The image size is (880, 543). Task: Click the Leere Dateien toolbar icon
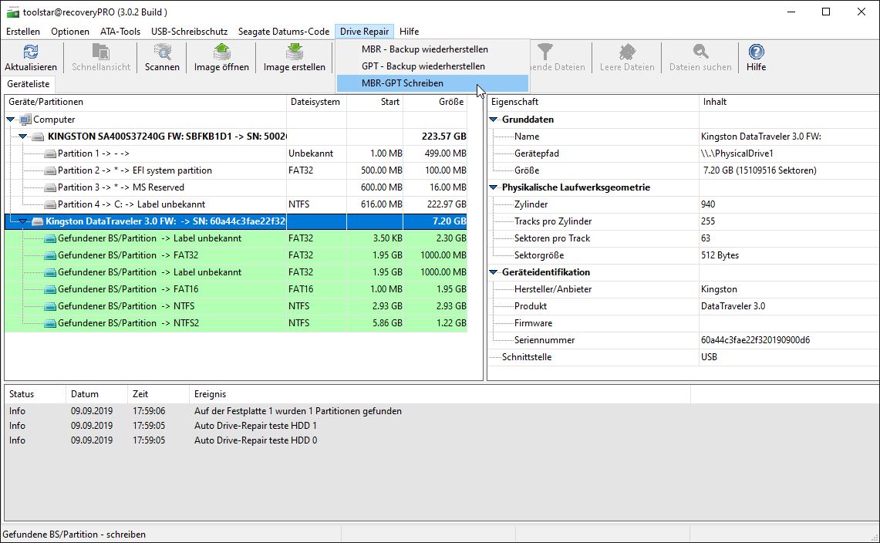tap(627, 52)
